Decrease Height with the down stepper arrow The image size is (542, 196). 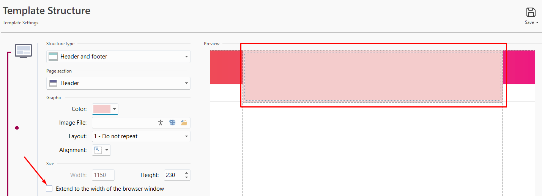186,177
